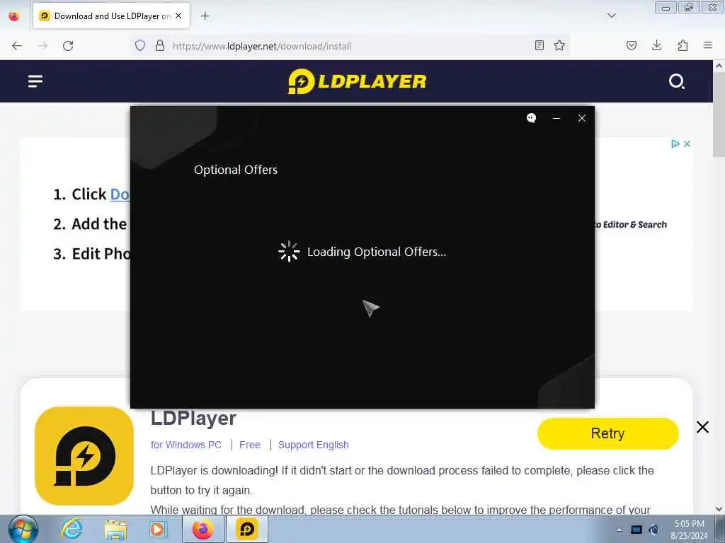Dismiss the download banner X

pyautogui.click(x=702, y=427)
